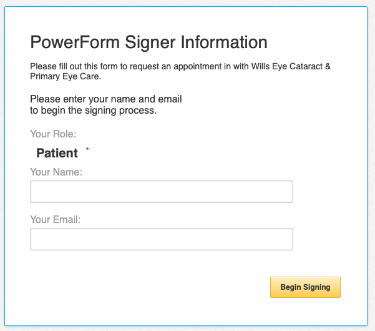375x331 pixels.
Task: Focus the Your Email input box
Action: point(161,239)
